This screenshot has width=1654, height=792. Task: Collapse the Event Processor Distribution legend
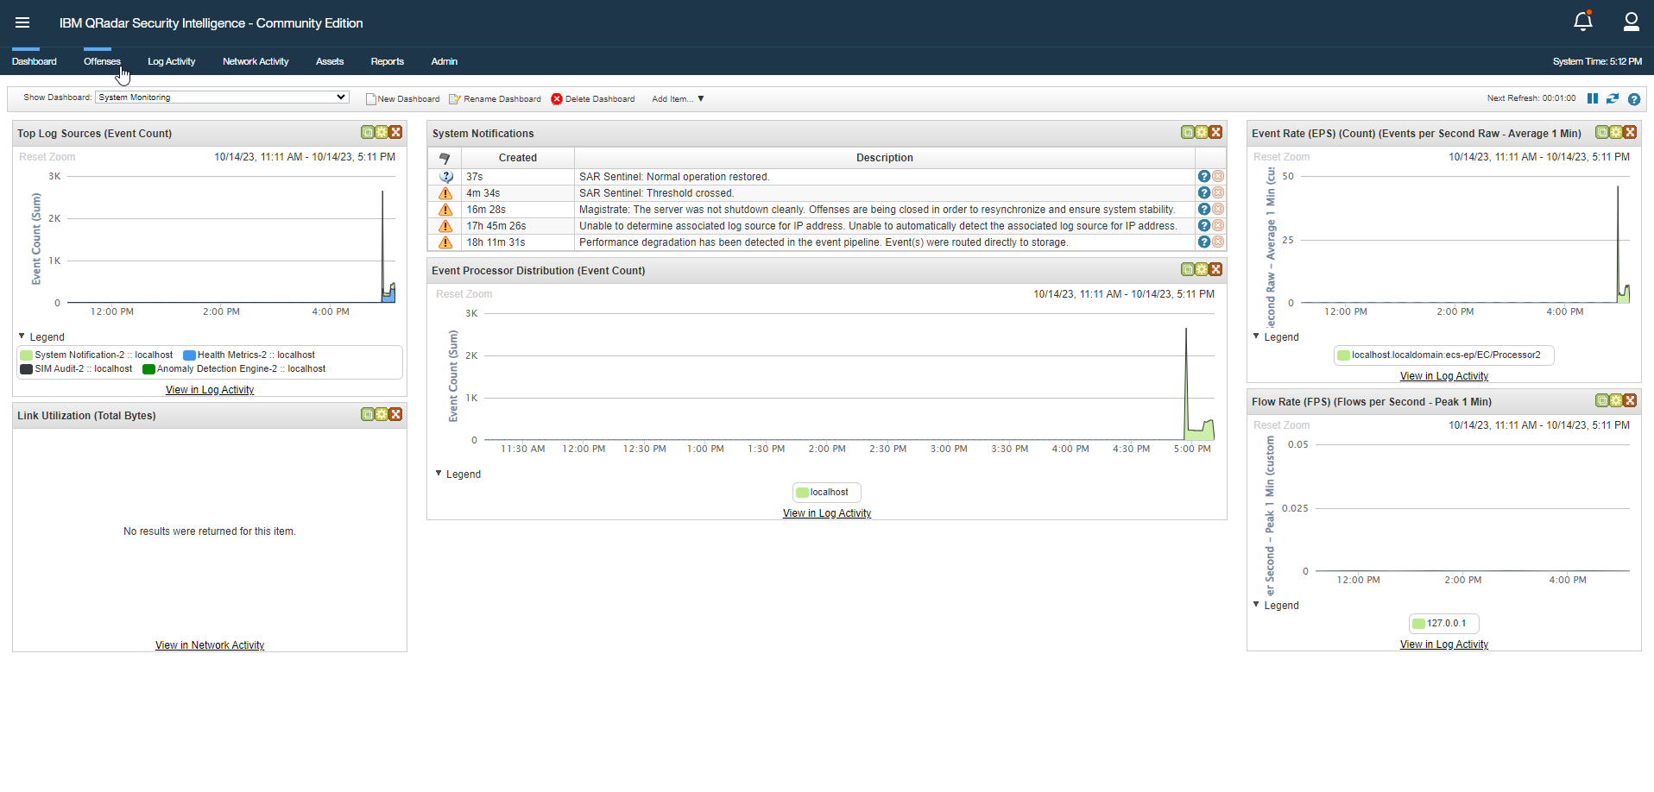point(439,474)
